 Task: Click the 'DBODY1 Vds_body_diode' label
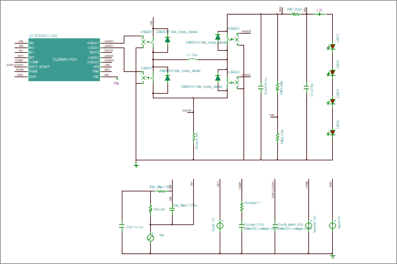[x=177, y=32]
